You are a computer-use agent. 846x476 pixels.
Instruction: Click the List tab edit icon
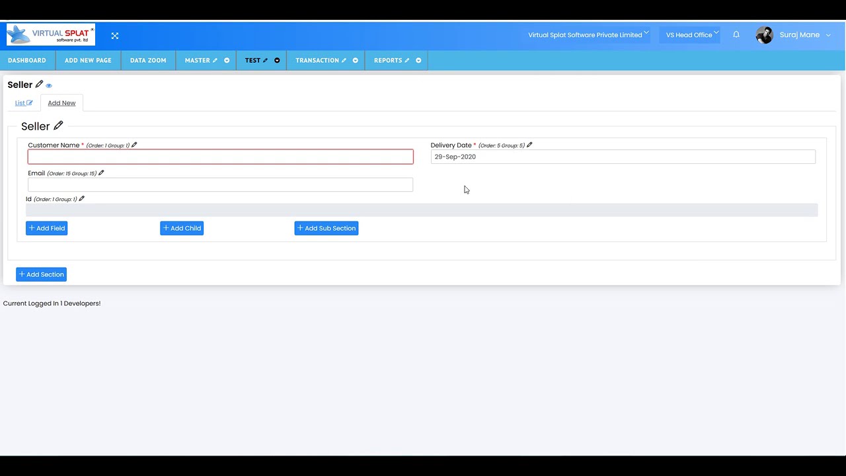29,103
